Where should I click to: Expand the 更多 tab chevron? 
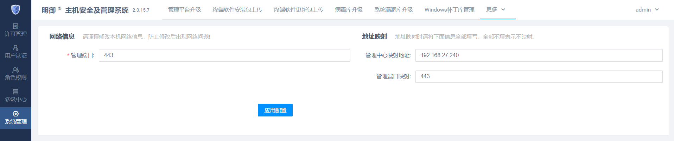503,9
